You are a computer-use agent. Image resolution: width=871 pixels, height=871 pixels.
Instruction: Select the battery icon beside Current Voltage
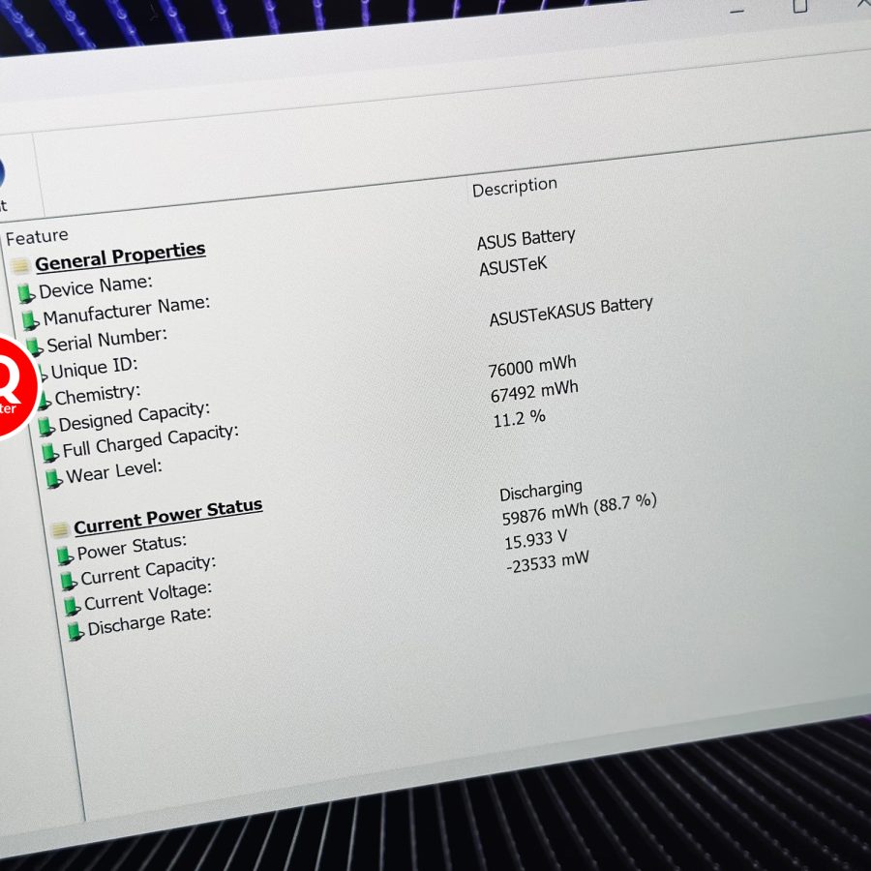72,606
